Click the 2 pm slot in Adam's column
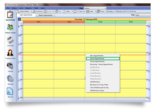 pos(69,75)
